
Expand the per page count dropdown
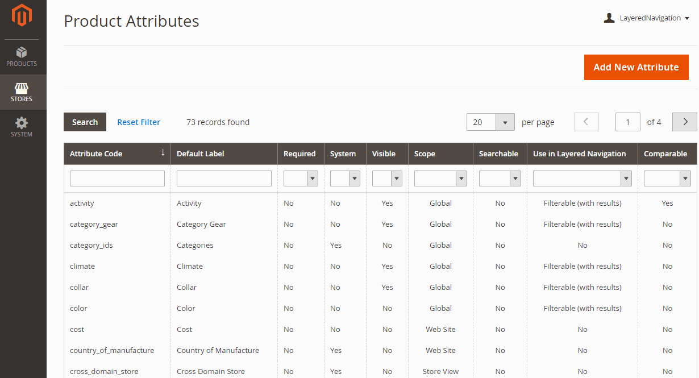click(505, 122)
